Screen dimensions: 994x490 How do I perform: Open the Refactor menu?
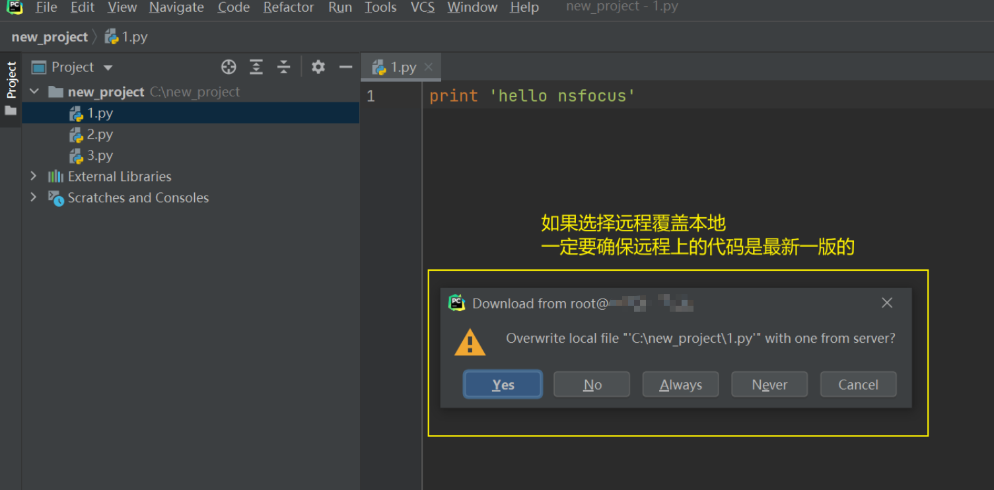289,8
